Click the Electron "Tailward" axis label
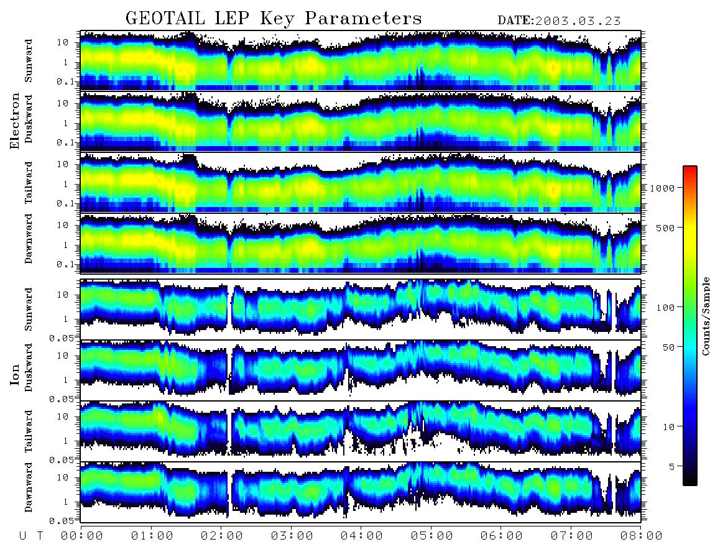This screenshot has height=547, width=710. click(29, 182)
